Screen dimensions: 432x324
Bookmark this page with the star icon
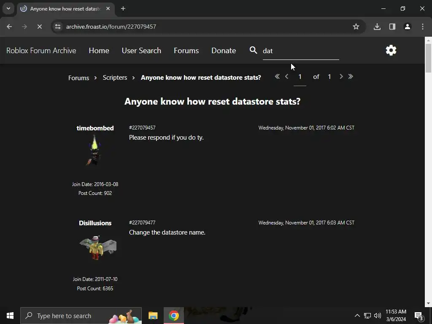(x=356, y=27)
